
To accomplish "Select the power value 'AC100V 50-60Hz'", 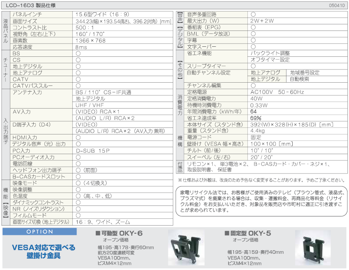I will [x=277, y=92].
